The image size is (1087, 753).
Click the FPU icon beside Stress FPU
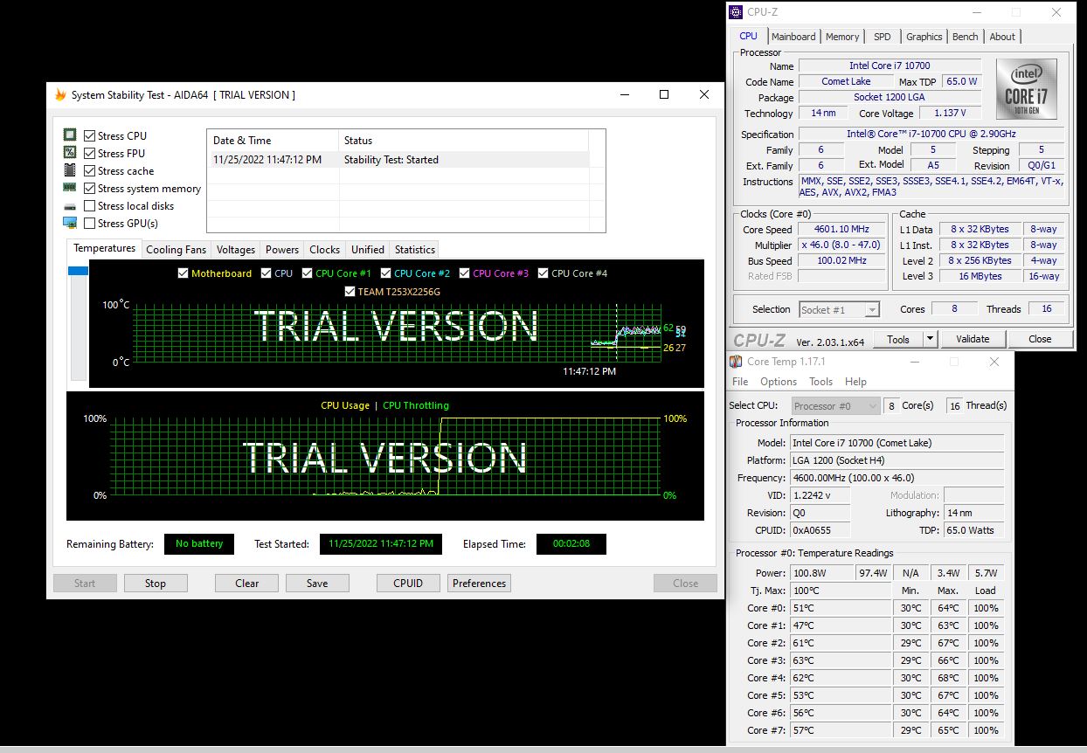click(70, 153)
